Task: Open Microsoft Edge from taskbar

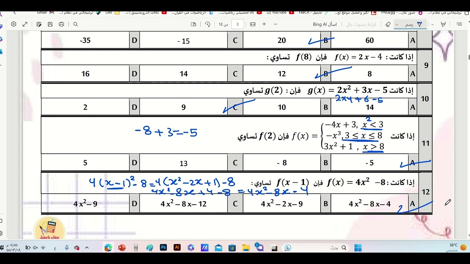Action: 108,248
